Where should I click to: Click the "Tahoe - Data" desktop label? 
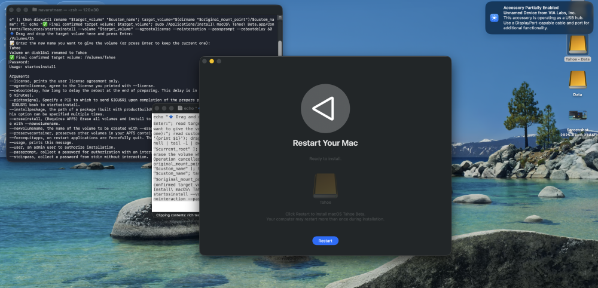[x=578, y=59]
